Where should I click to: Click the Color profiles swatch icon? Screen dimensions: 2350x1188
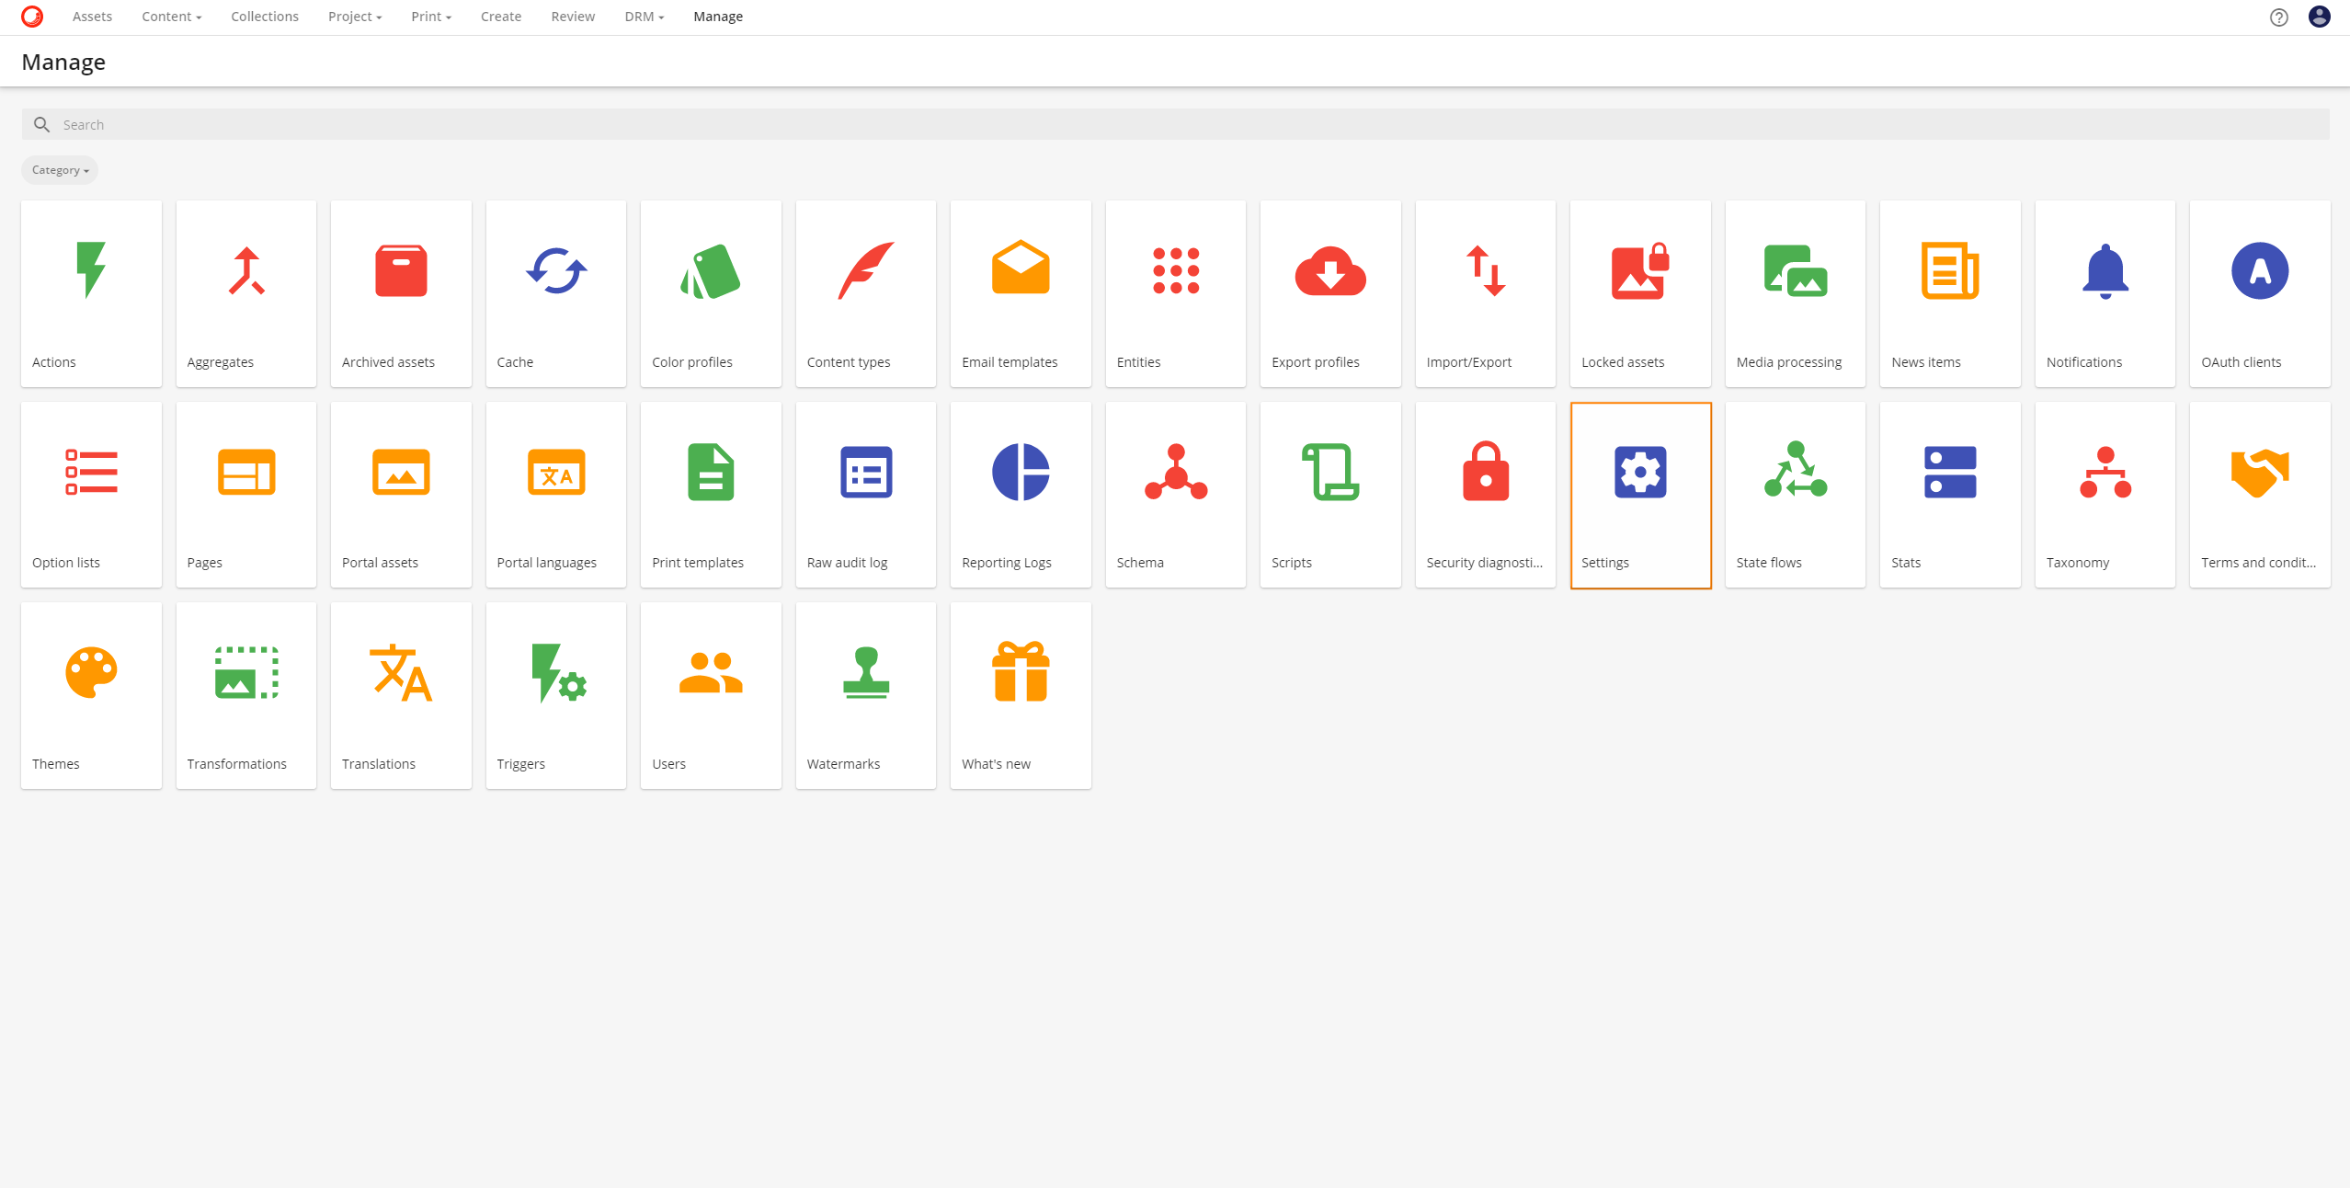coord(710,271)
